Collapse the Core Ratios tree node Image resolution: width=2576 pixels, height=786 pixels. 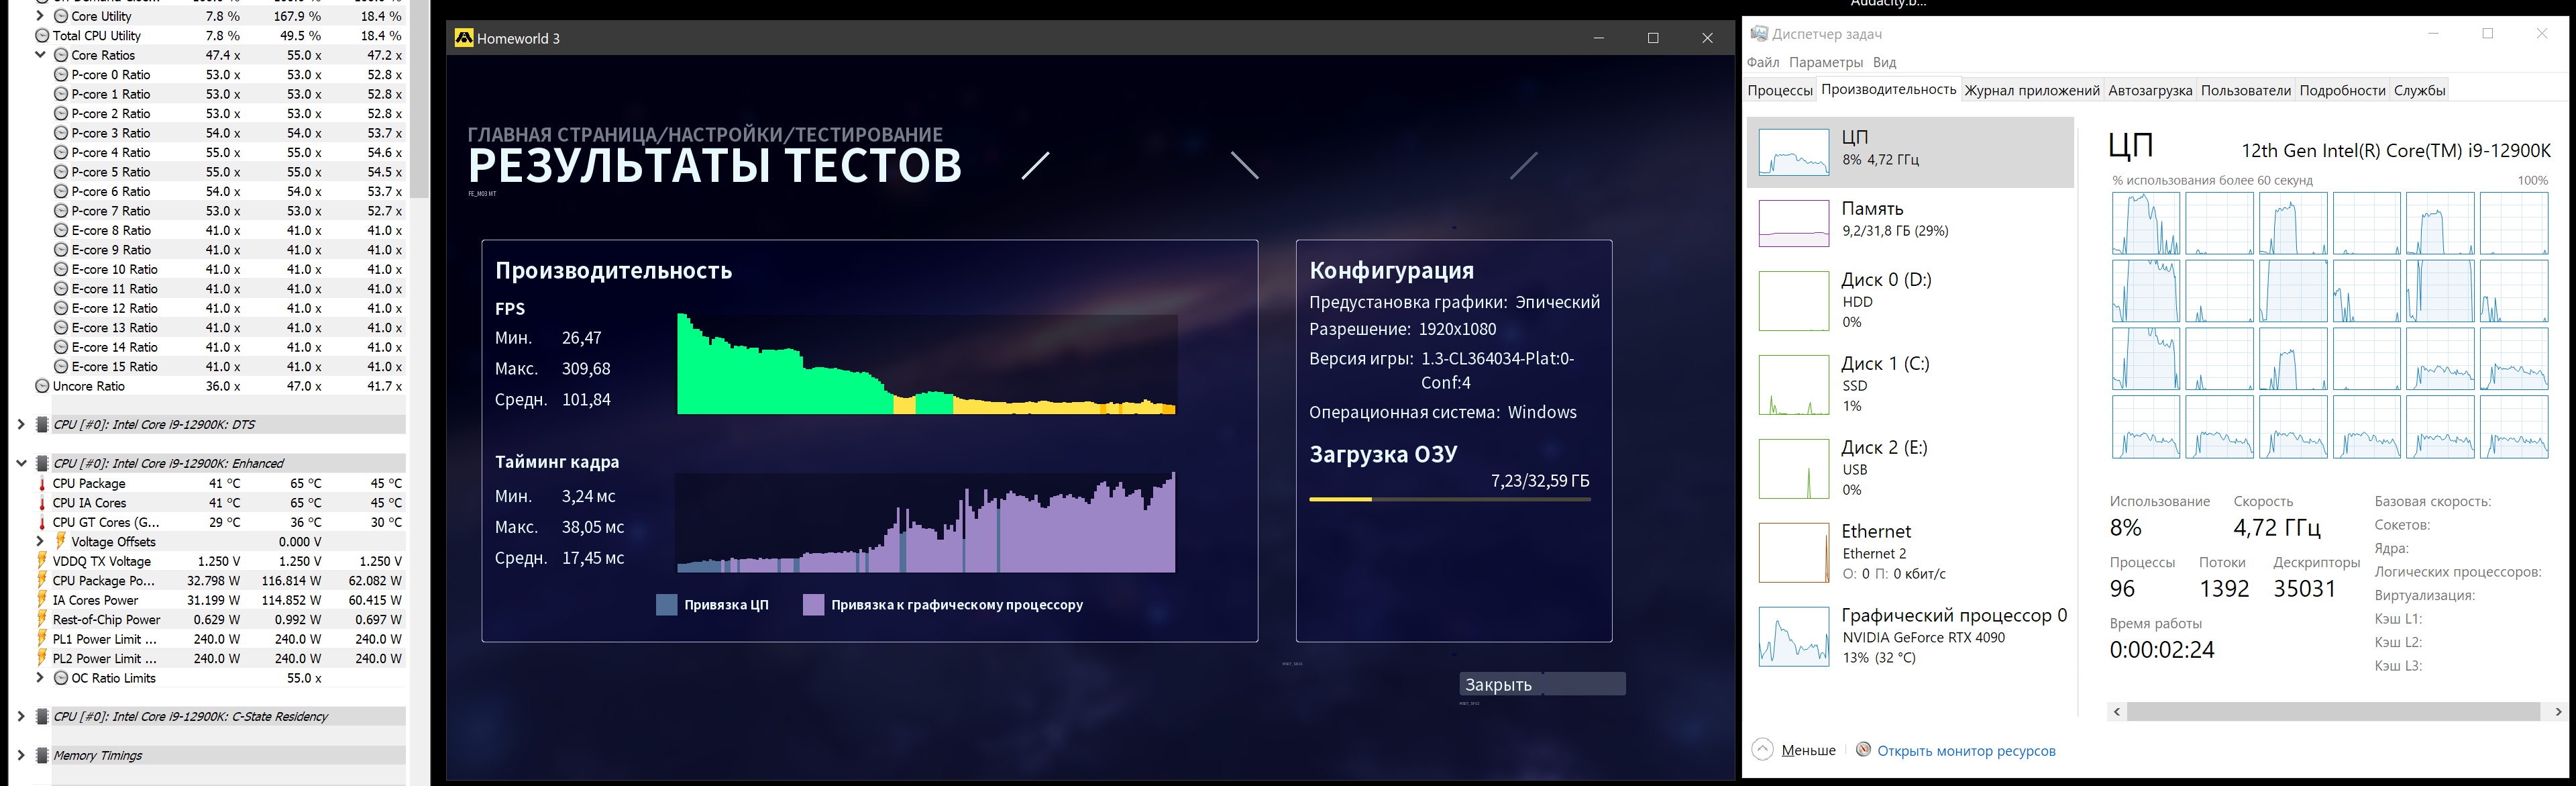pos(40,55)
